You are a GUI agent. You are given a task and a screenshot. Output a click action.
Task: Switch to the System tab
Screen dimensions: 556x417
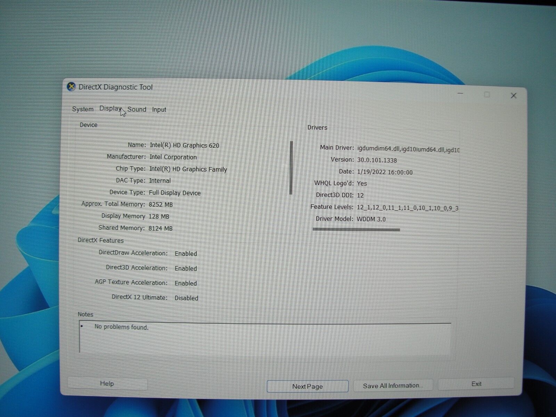[x=83, y=109]
